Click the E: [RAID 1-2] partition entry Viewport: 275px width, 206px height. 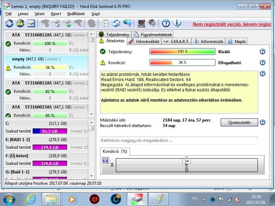pyautogui.click(x=46, y=143)
